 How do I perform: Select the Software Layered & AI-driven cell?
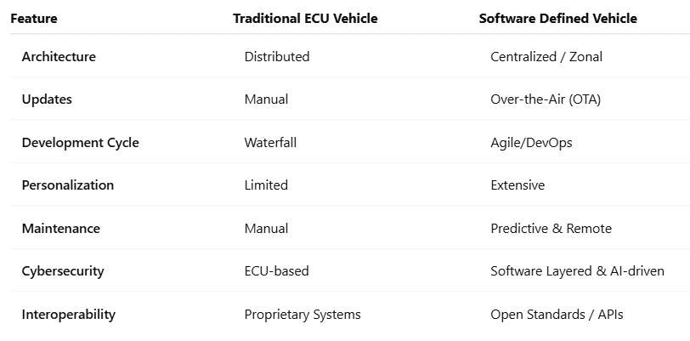point(577,271)
